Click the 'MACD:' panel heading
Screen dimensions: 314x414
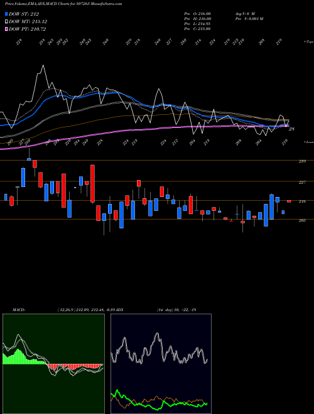tap(18, 310)
